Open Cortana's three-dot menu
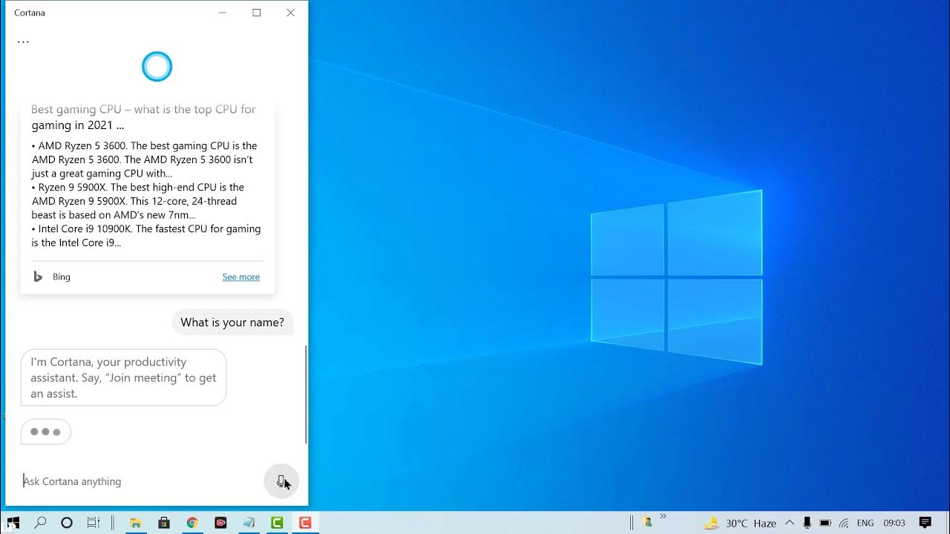The width and height of the screenshot is (950, 534). [x=23, y=42]
